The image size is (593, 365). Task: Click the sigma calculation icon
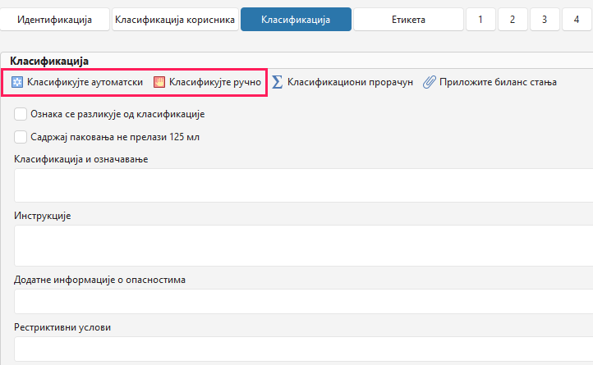click(278, 82)
